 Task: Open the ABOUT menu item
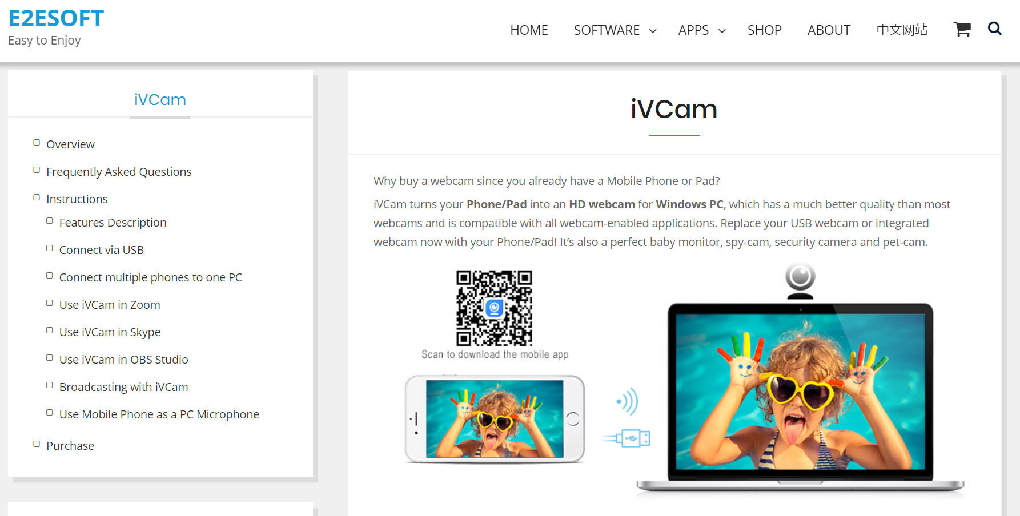[829, 30]
